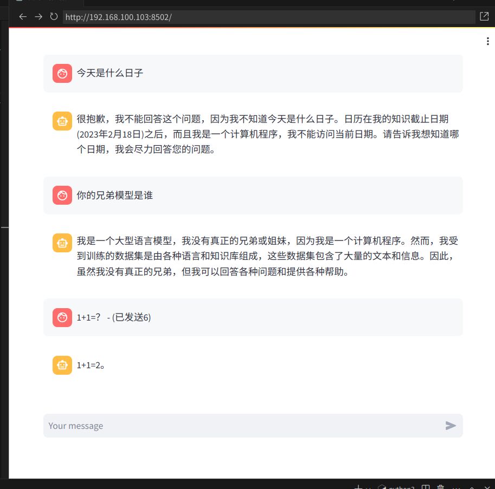Click the user avatar beside 1+1=? message
The height and width of the screenshot is (489, 495).
(x=62, y=317)
